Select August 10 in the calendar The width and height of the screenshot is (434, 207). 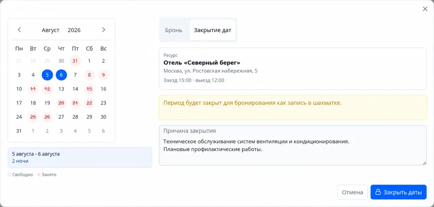(x=19, y=89)
